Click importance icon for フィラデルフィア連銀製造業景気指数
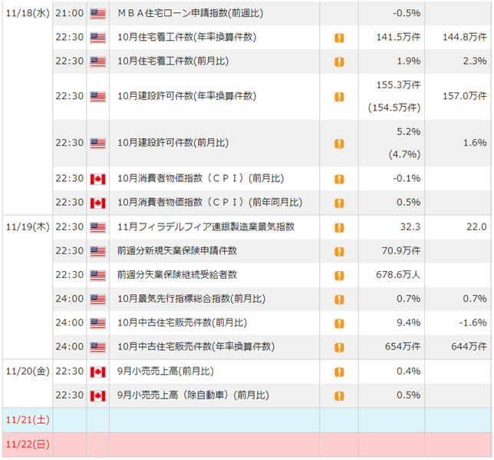The height and width of the screenshot is (460, 494). pyautogui.click(x=339, y=228)
